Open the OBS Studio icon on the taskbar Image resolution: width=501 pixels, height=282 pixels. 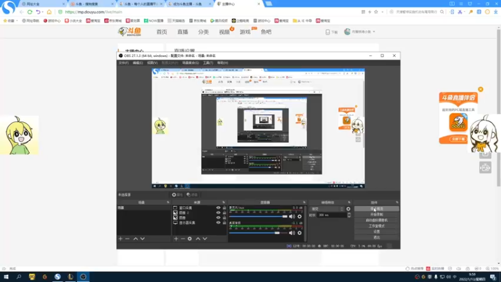point(83,276)
